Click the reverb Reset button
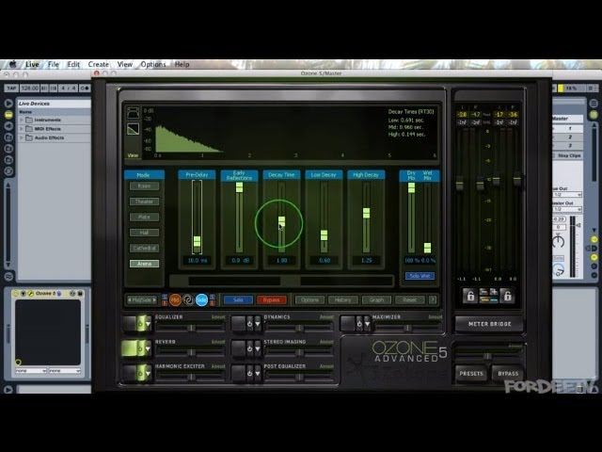The image size is (602, 452). (x=409, y=299)
